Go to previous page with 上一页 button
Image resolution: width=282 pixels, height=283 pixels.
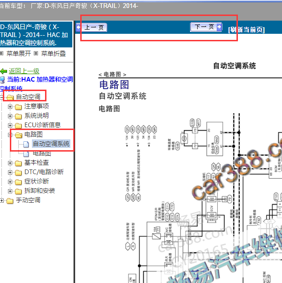point(91,27)
